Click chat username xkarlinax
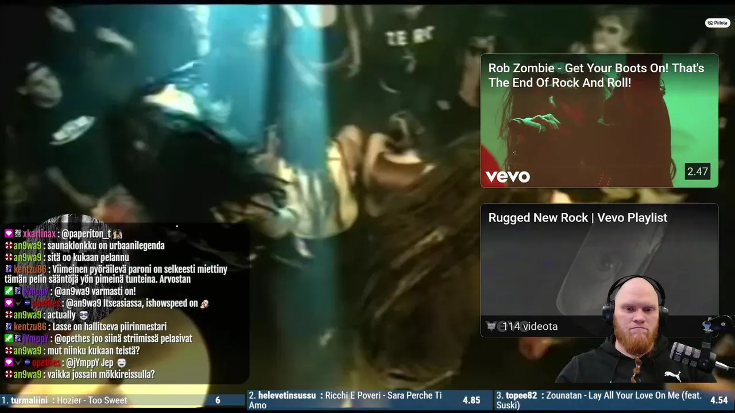Image resolution: width=735 pixels, height=413 pixels. (x=40, y=234)
